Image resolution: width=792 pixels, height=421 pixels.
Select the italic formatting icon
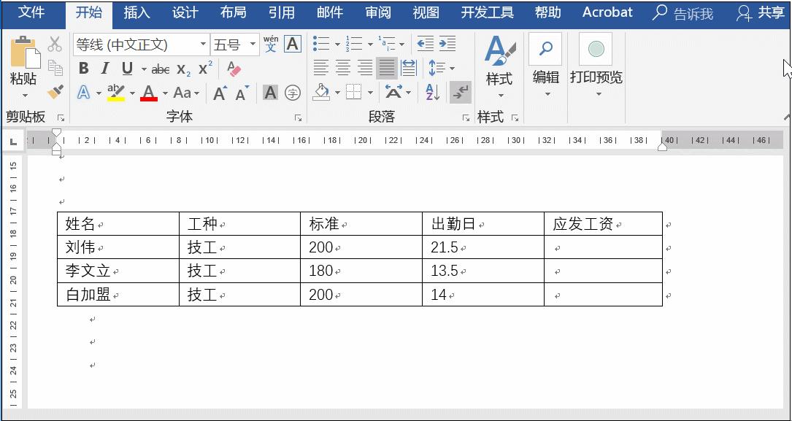click(x=105, y=68)
